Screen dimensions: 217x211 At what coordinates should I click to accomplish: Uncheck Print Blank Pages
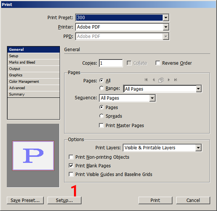tap(71, 165)
